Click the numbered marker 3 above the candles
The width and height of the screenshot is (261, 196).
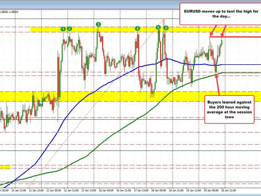pos(98,25)
